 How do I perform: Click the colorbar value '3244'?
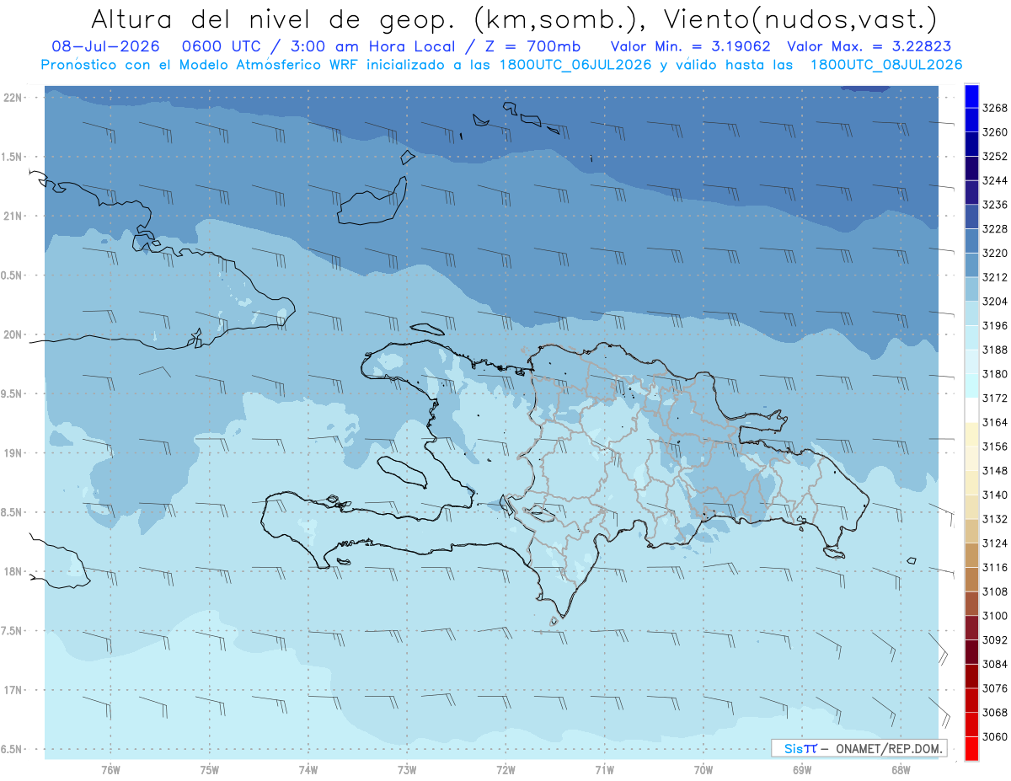point(995,180)
